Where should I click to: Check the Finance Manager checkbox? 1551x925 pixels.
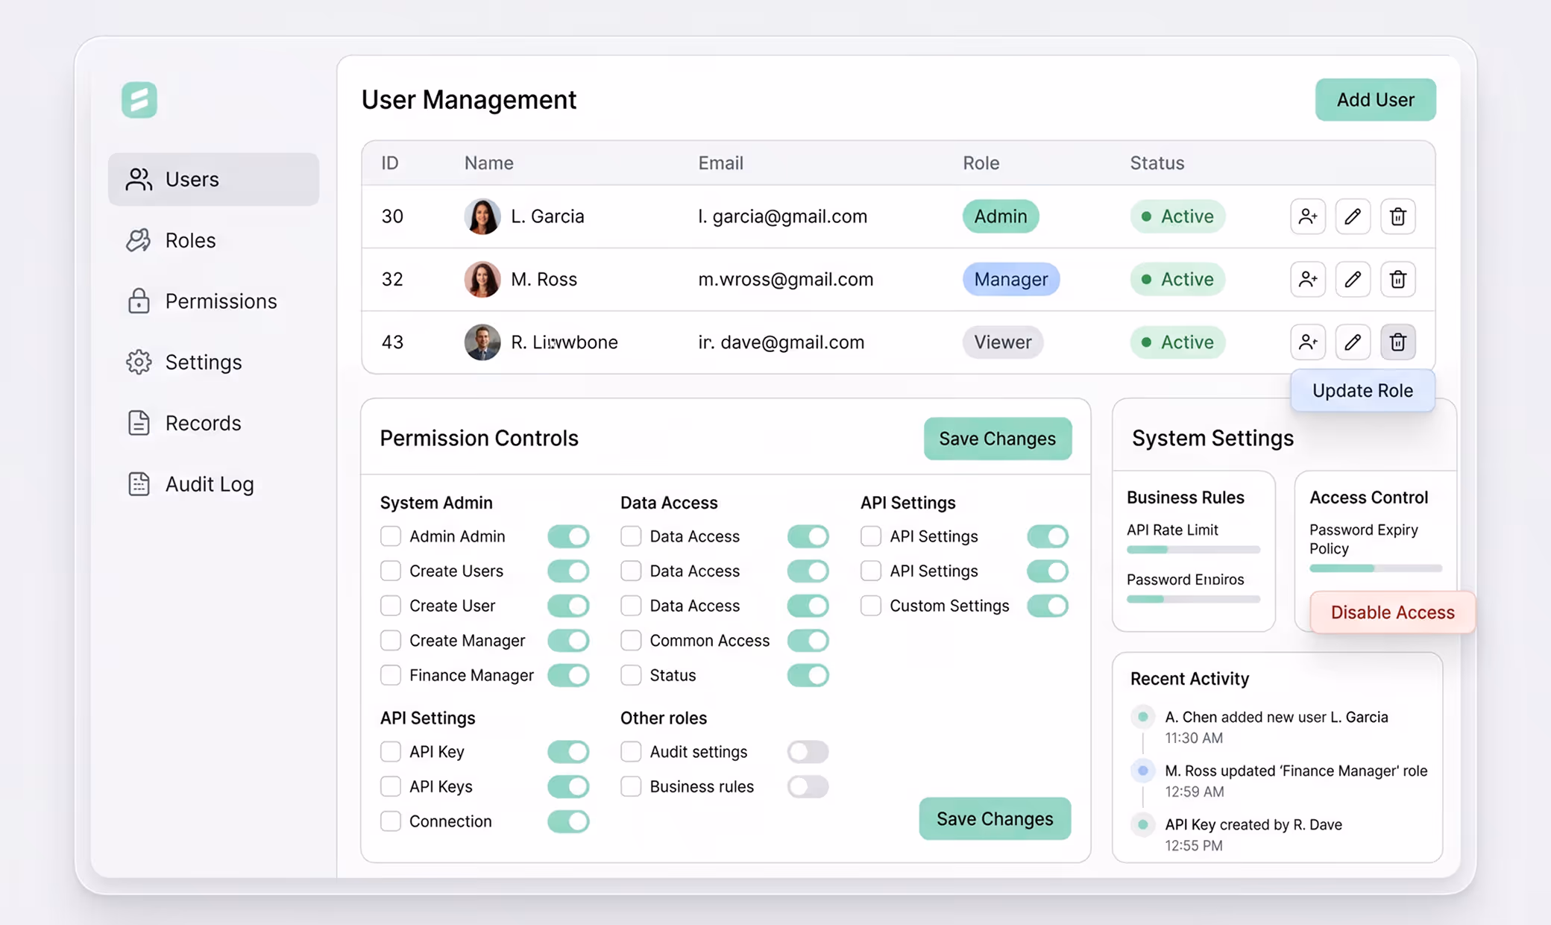(x=391, y=675)
